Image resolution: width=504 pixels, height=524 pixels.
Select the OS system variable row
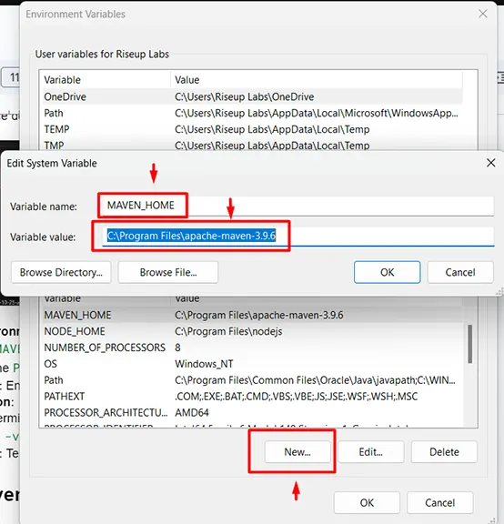pos(252,364)
